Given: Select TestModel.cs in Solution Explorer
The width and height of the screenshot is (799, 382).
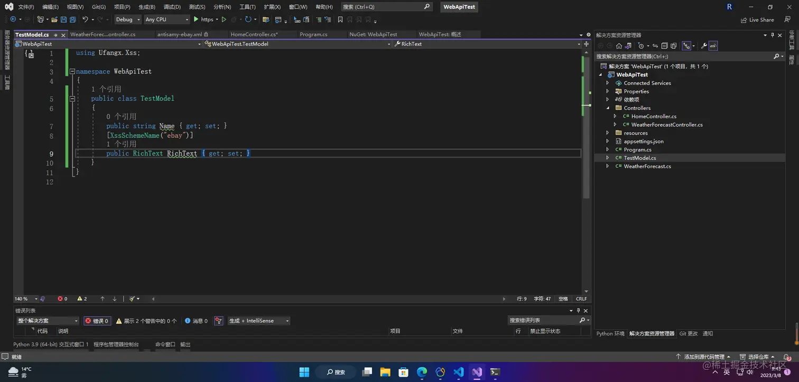Looking at the screenshot, I should (x=639, y=158).
